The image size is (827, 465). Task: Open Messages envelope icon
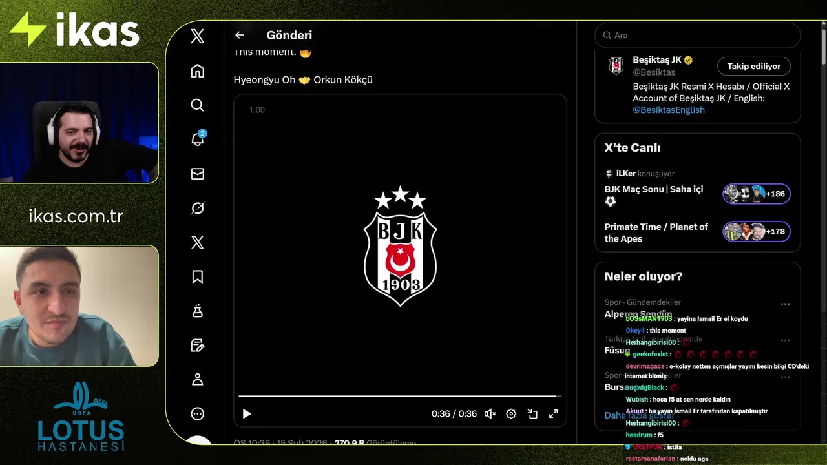click(198, 174)
